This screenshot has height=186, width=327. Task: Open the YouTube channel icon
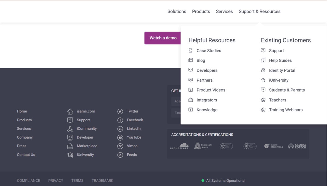coord(120,137)
